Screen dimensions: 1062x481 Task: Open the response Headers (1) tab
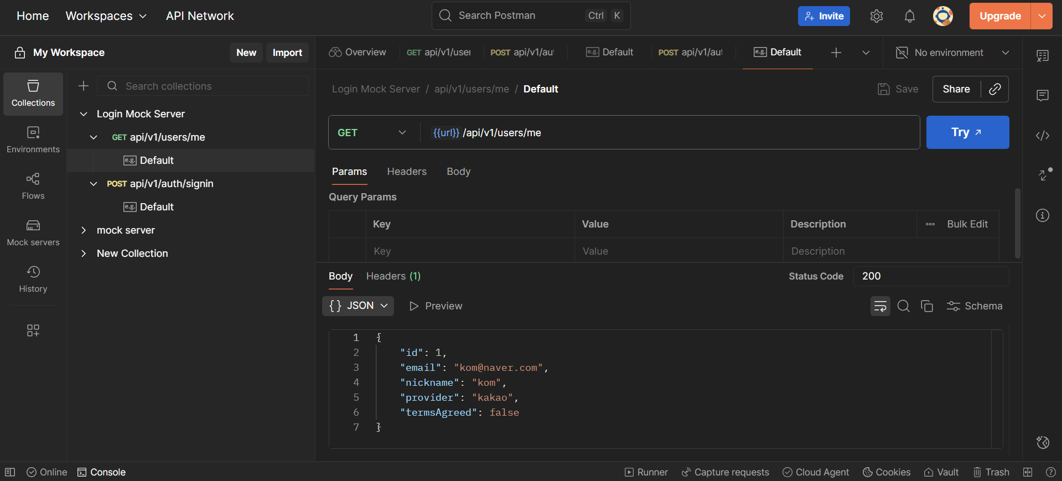(x=393, y=276)
